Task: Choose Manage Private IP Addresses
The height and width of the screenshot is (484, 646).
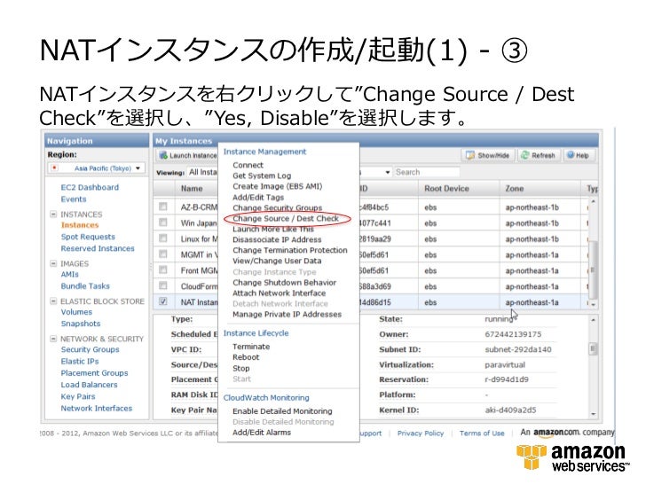Action: (x=288, y=315)
